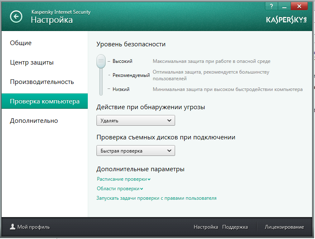
Task: Open the help question mark button
Action: pyautogui.click(x=272, y=6)
